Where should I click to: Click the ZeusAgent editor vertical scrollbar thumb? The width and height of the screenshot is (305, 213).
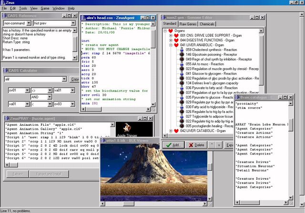pos(153,38)
